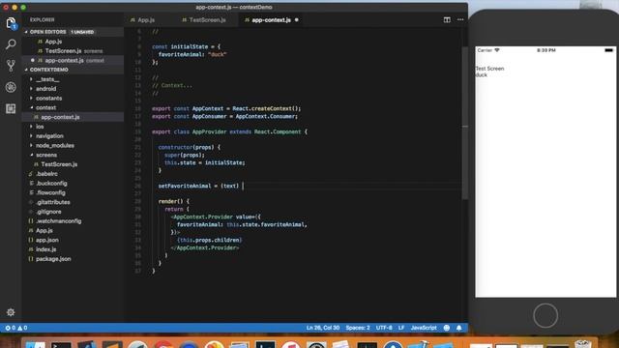Viewport: 619px width, 348px height.
Task: Open notifications bell in status bar
Action: 458,328
